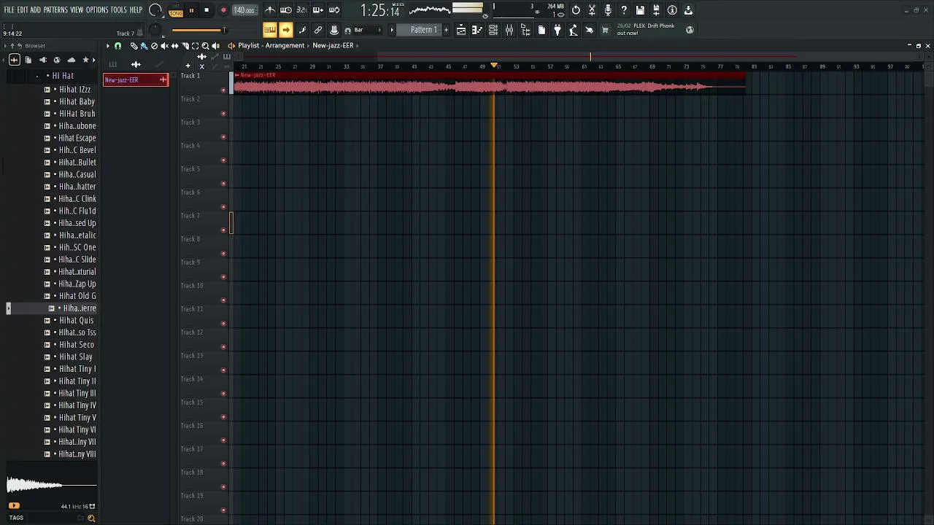Open the tempo 140.000 field

(245, 10)
